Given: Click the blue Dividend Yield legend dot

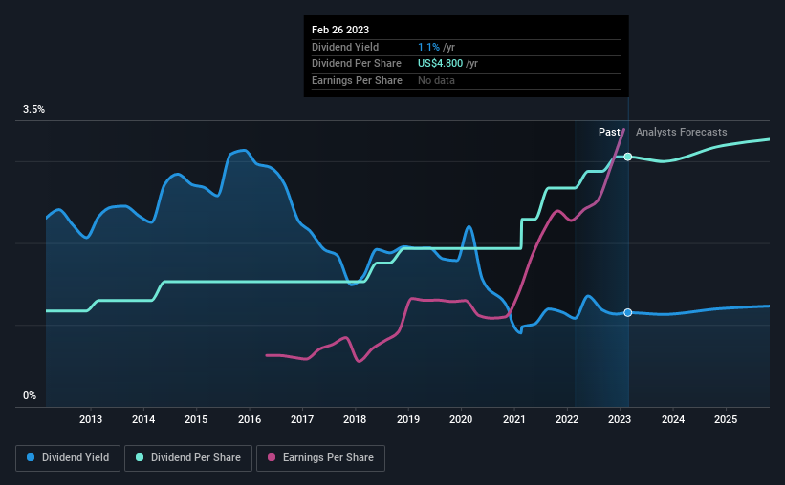Looking at the screenshot, I should pos(31,457).
